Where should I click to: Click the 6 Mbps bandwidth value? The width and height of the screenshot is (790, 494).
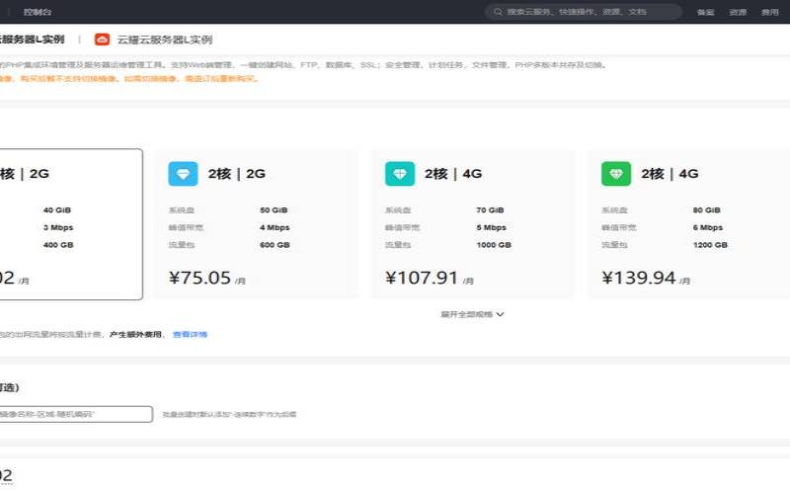point(708,227)
